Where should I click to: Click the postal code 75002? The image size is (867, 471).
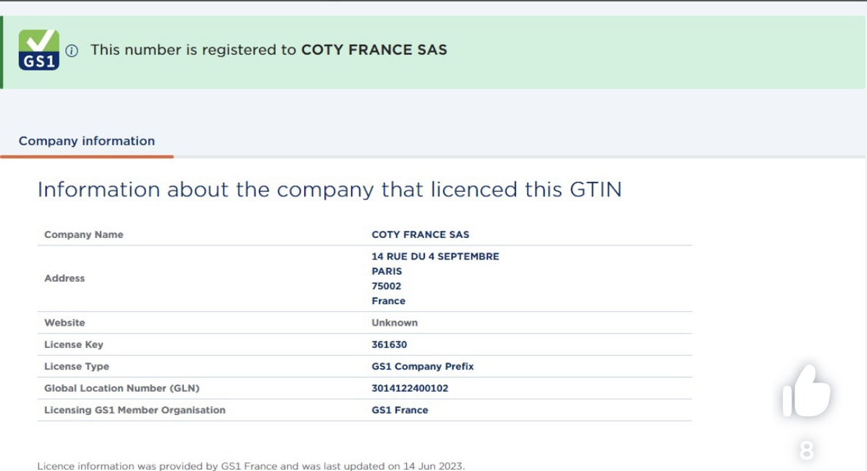[x=386, y=285]
